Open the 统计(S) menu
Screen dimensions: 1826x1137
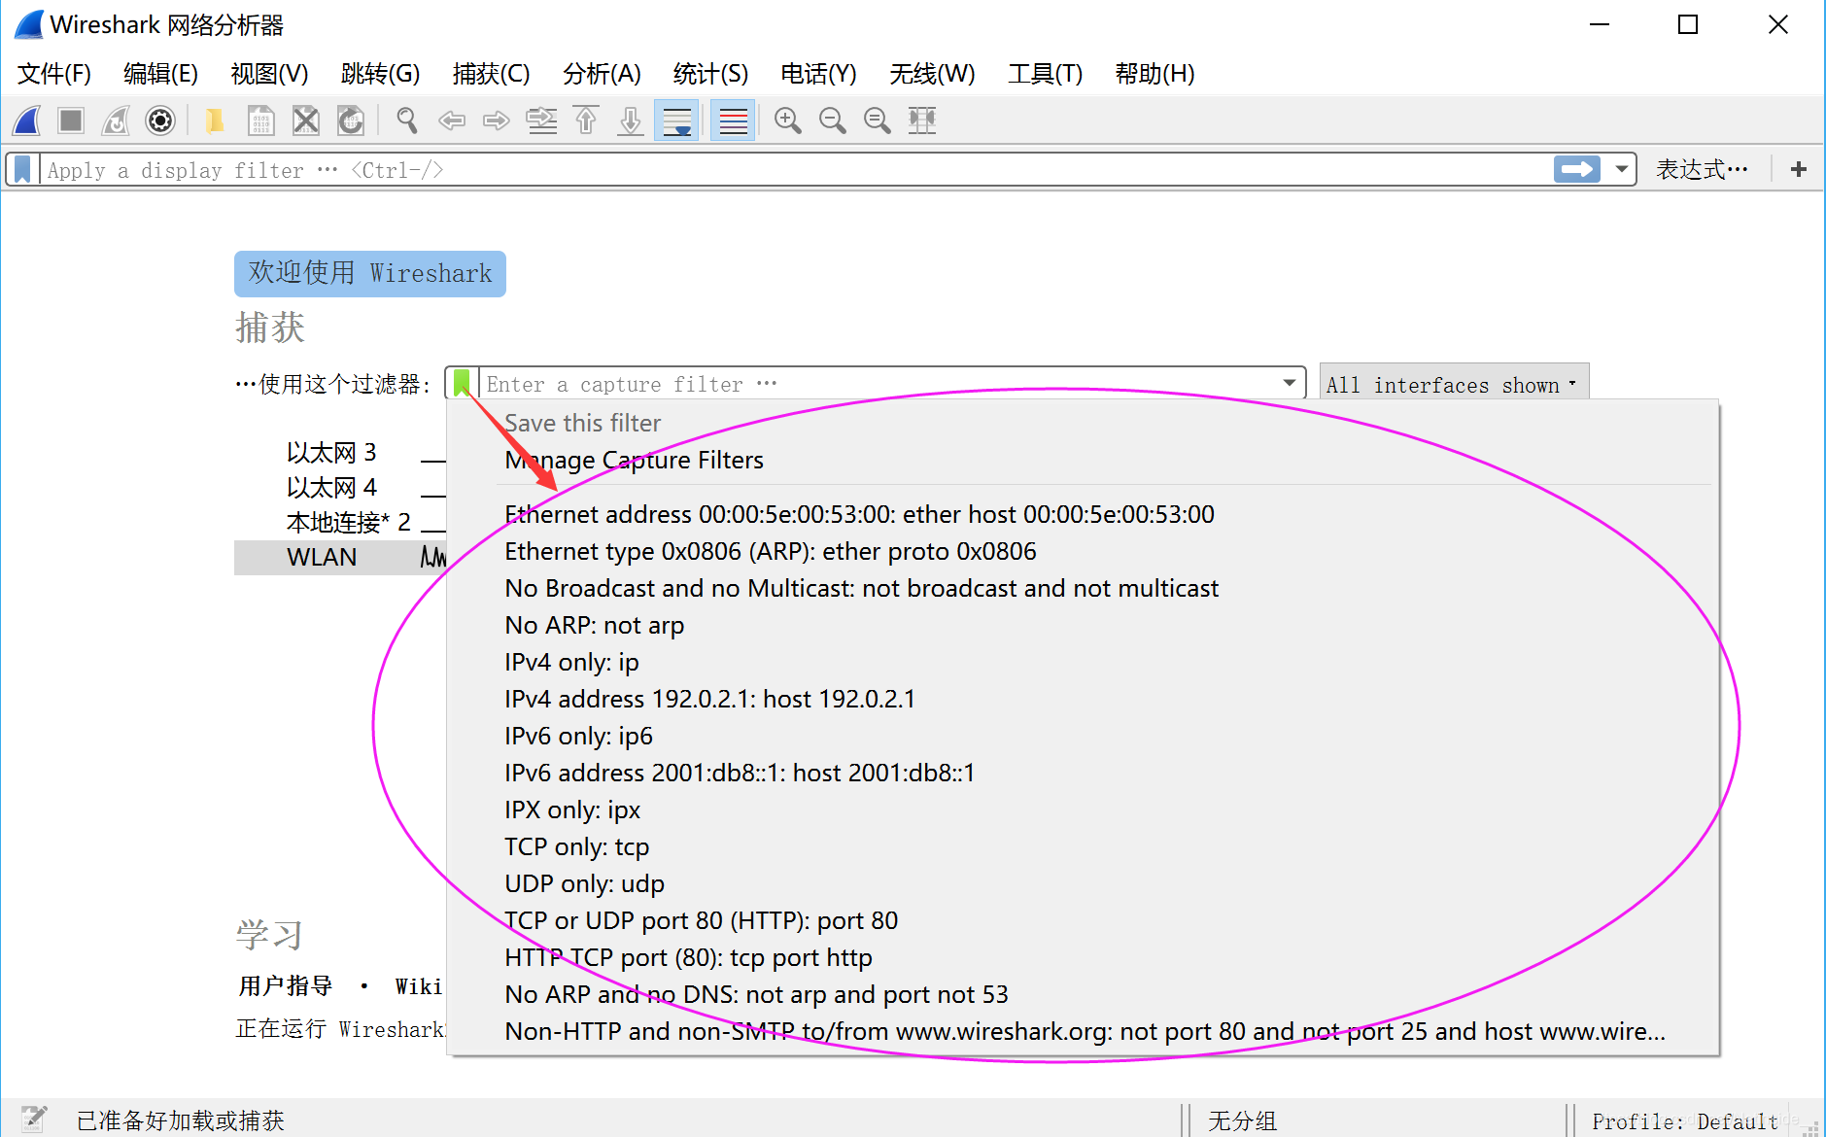click(710, 74)
